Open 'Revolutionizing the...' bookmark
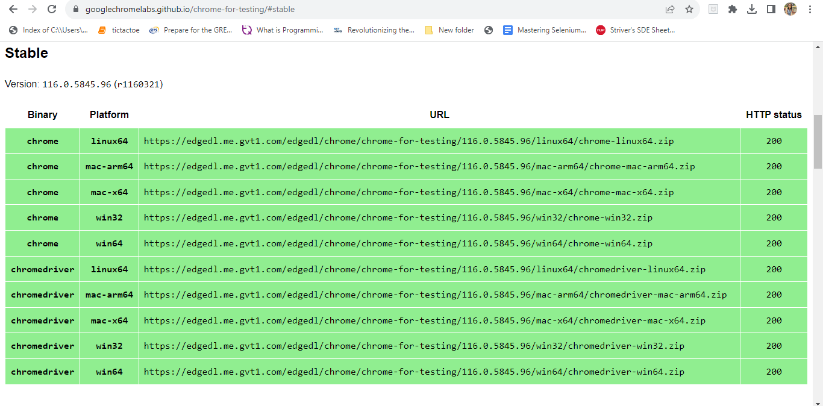Screen dimensions: 823x406 [x=374, y=30]
